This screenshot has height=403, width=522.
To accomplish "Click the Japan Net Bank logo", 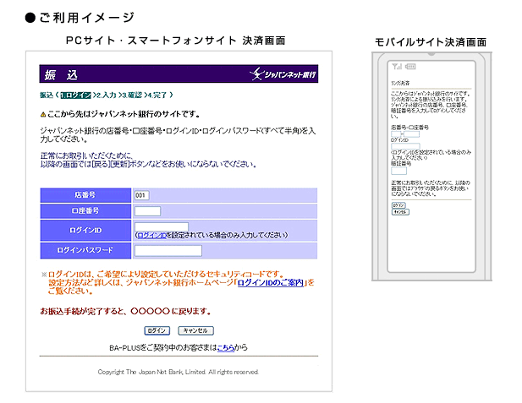I will point(283,74).
